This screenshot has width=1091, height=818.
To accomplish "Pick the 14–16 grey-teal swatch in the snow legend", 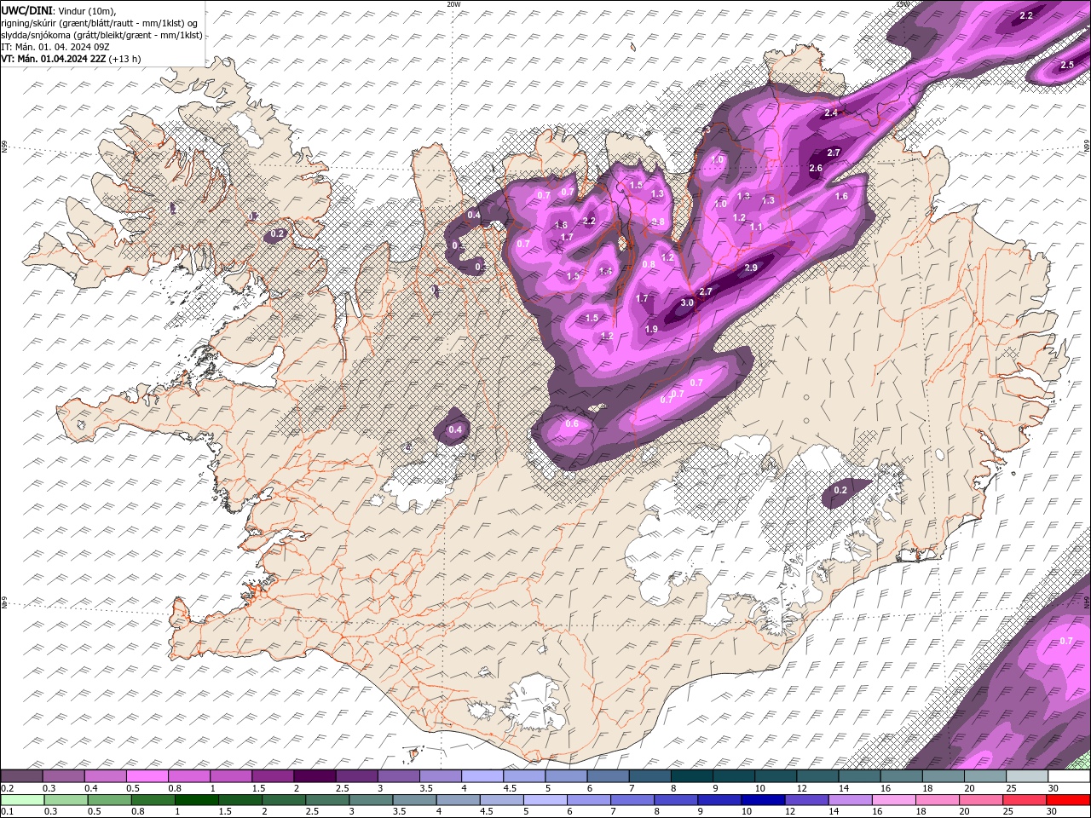I will click(x=858, y=776).
